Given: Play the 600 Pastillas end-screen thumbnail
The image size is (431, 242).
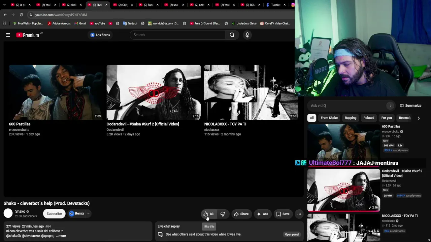Looking at the screenshot, I should (x=56, y=92).
